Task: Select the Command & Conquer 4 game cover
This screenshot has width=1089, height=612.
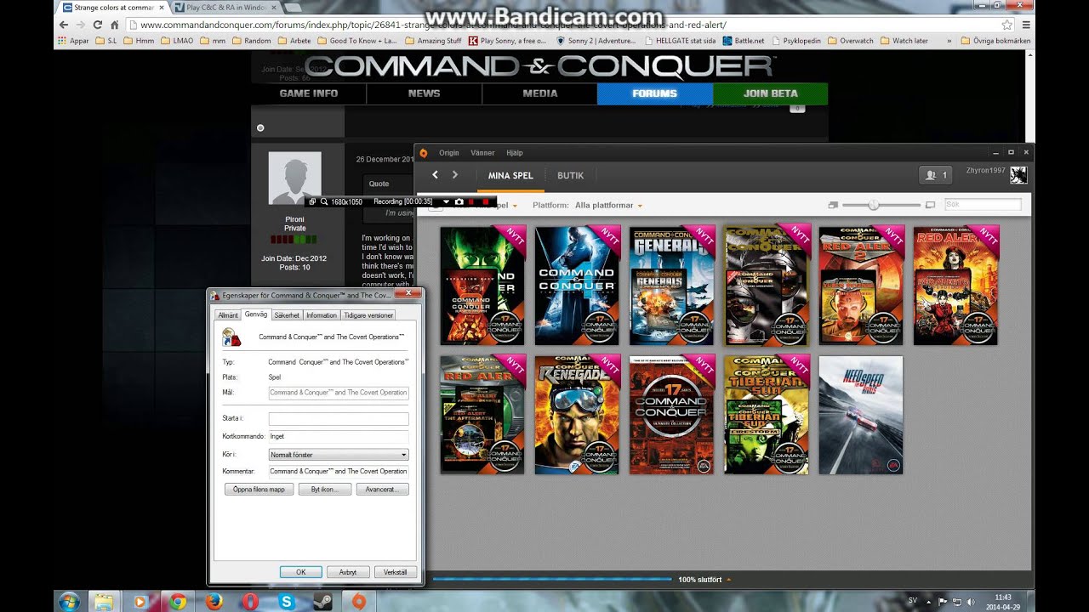Action: pos(577,286)
